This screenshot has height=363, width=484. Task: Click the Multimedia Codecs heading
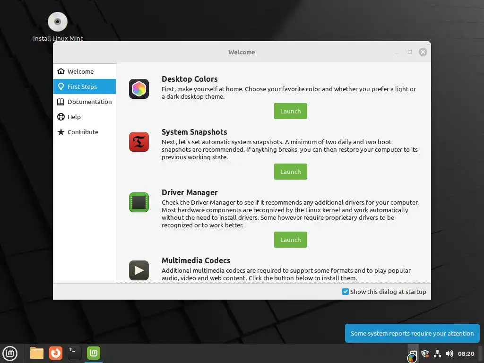(x=196, y=260)
